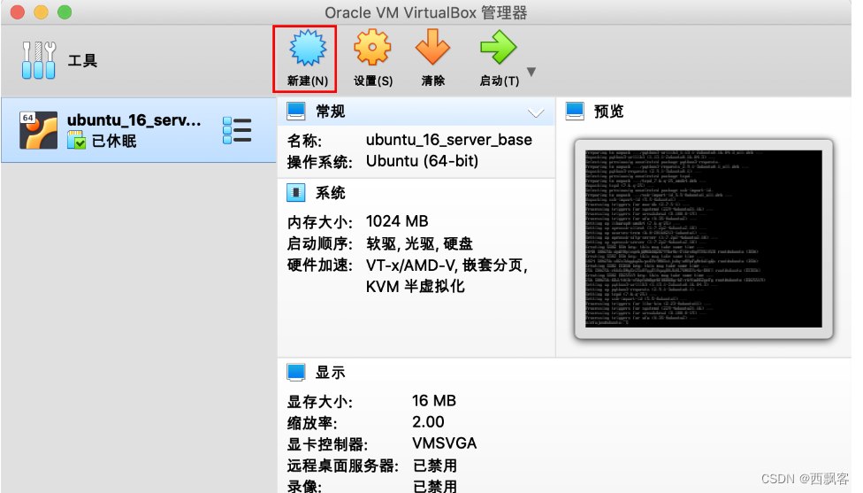This screenshot has height=493, width=863.
Task: Click the 已休眠 status text
Action: pyautogui.click(x=114, y=141)
